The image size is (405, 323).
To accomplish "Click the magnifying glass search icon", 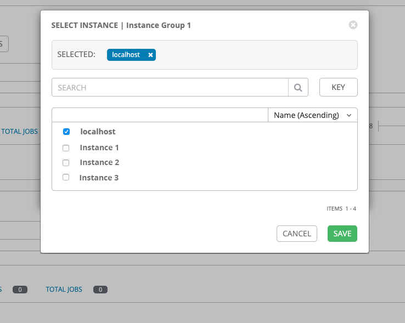I will click(x=298, y=87).
